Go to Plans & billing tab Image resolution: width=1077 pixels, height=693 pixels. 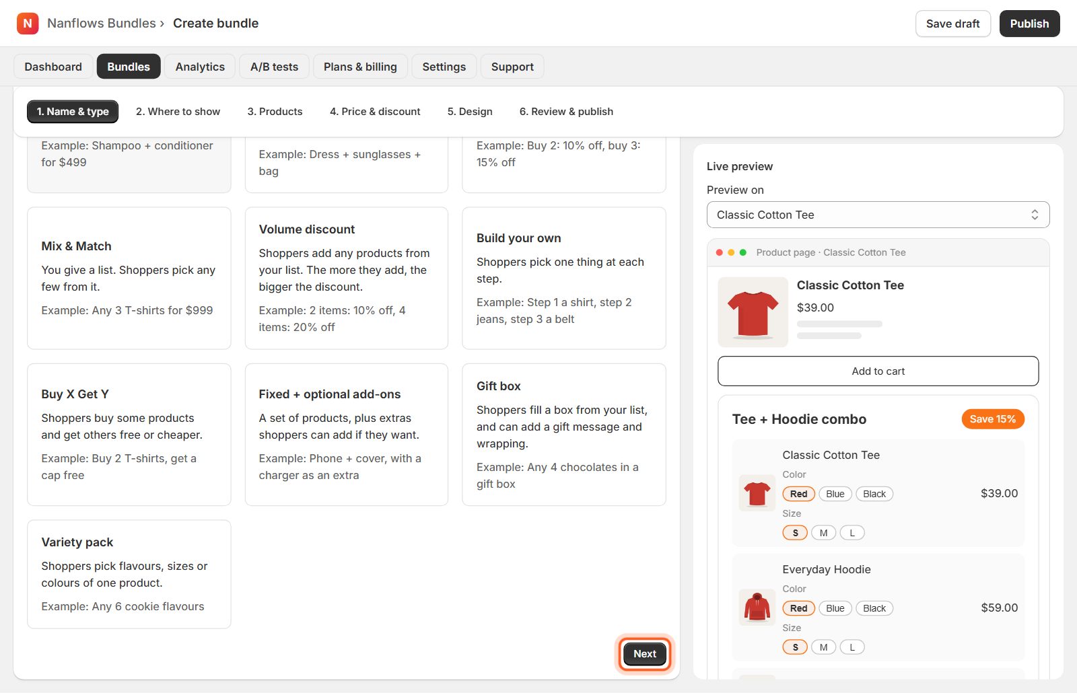360,67
